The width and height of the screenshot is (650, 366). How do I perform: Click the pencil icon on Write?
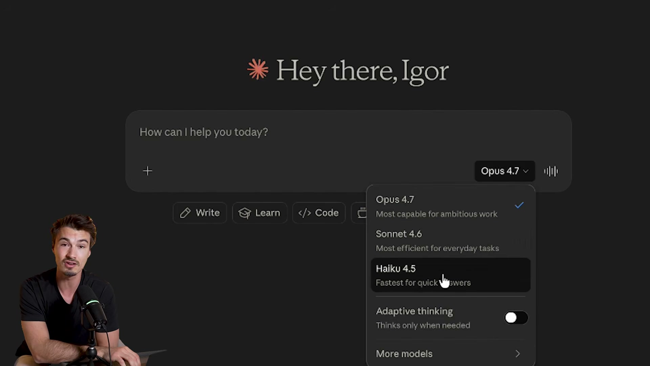(185, 213)
